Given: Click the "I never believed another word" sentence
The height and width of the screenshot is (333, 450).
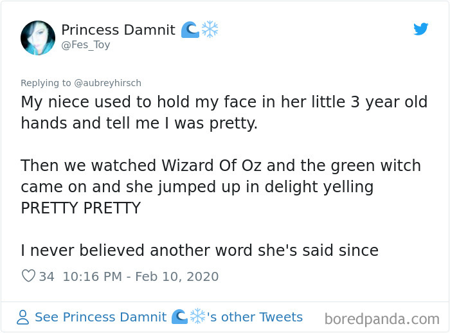Looking at the screenshot, I should [x=199, y=251].
